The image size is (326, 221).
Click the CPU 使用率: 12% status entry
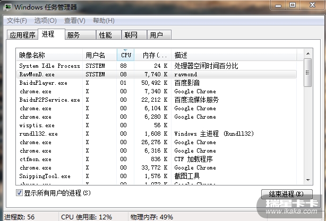pos(87,217)
